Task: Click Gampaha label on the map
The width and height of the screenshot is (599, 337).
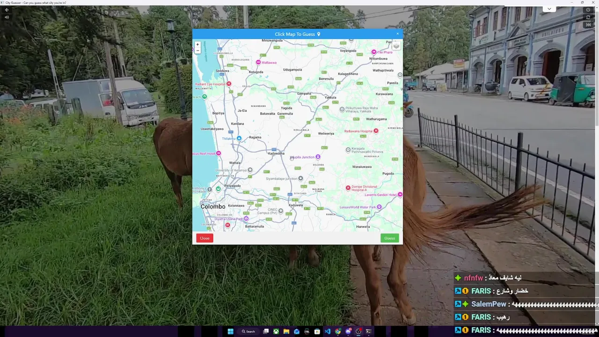Action: click(304, 93)
